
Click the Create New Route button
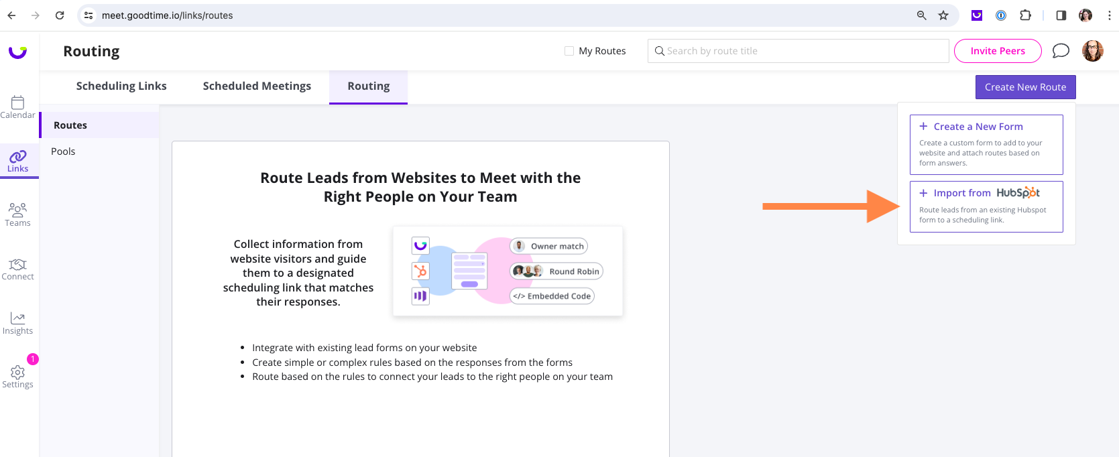point(1025,87)
